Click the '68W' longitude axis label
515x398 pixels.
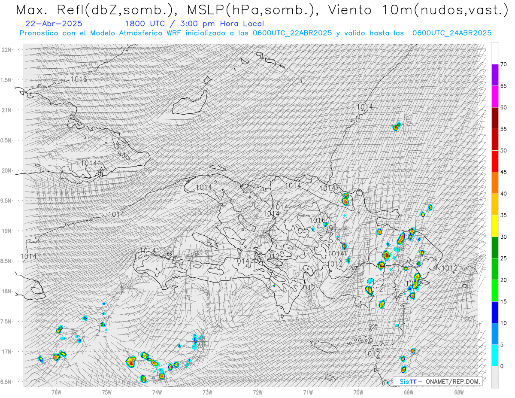459,392
